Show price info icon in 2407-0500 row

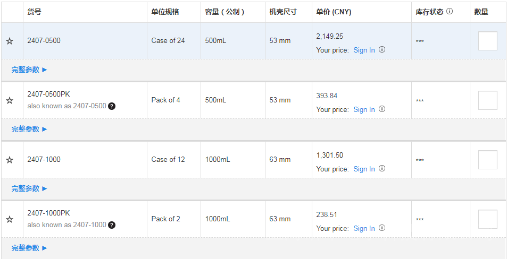[x=382, y=50]
